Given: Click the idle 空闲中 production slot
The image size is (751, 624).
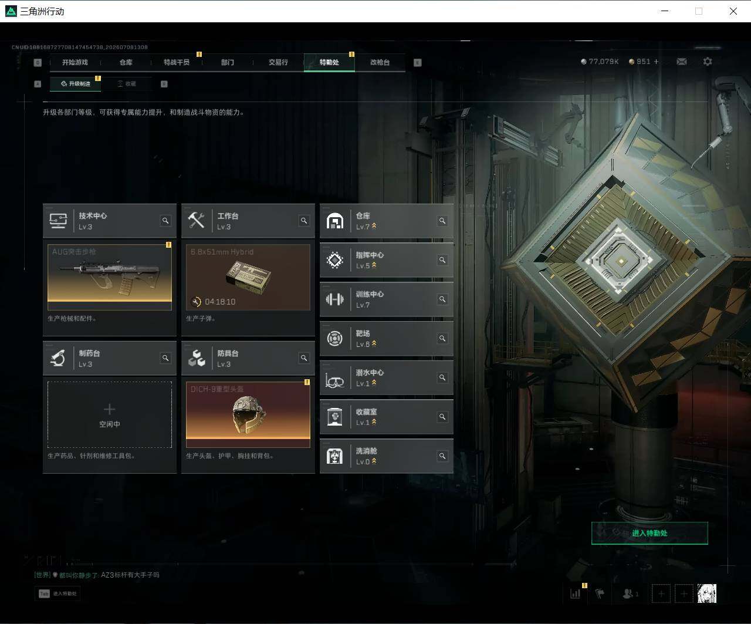Looking at the screenshot, I should point(110,415).
